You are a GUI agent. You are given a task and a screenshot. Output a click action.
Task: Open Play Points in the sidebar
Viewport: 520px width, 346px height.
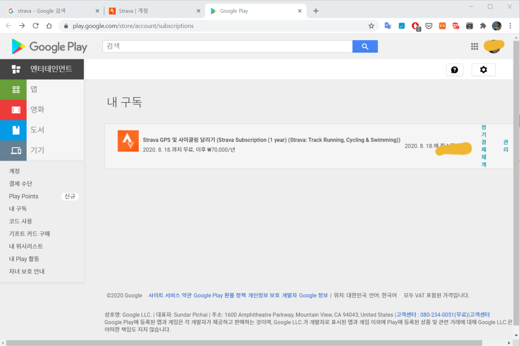pyautogui.click(x=23, y=196)
